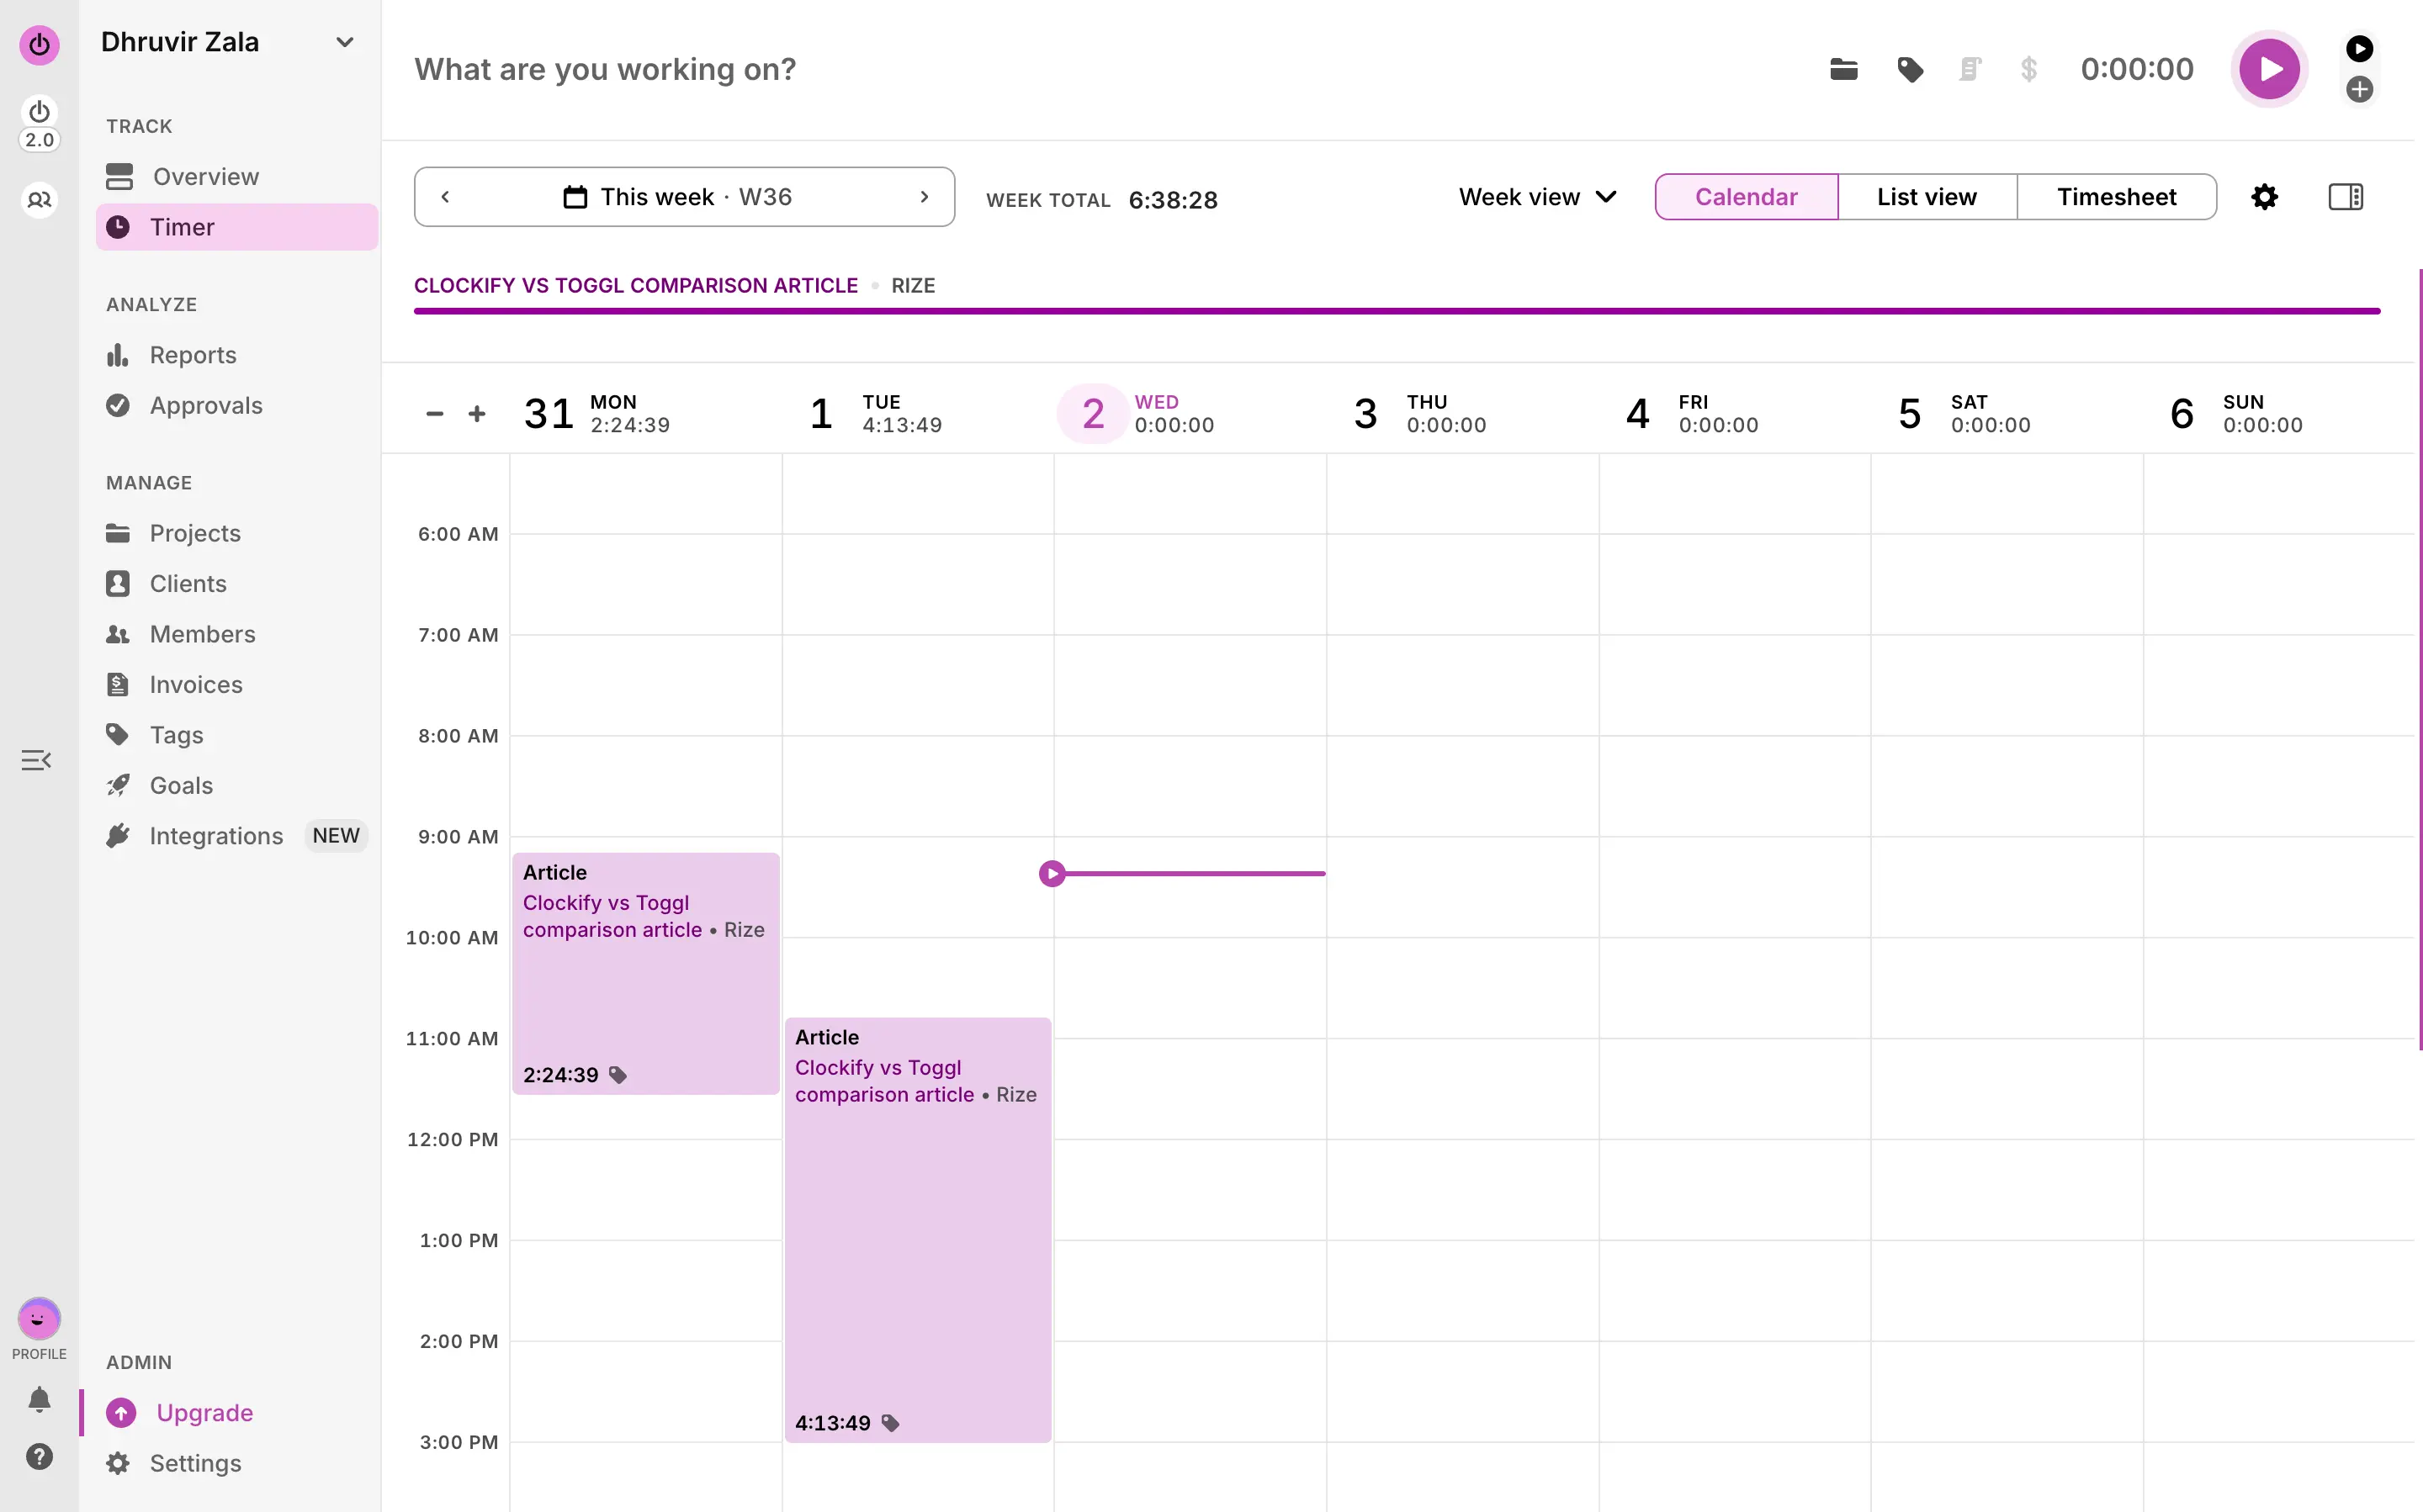The width and height of the screenshot is (2423, 1512).
Task: Open the help question mark icon
Action: tap(39, 1456)
